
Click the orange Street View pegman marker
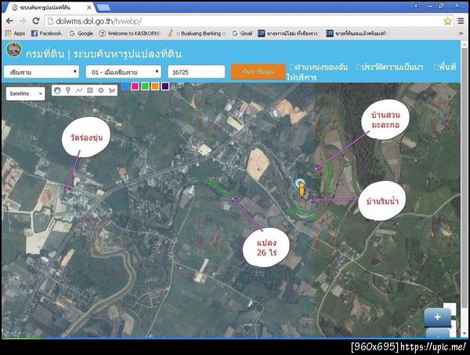(301, 188)
